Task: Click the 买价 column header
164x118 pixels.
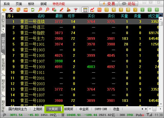Action: tap(91, 16)
